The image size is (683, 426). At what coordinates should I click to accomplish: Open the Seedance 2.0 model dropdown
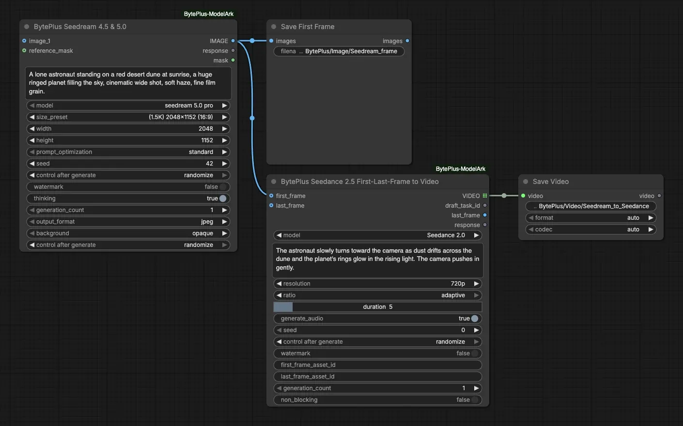click(378, 235)
